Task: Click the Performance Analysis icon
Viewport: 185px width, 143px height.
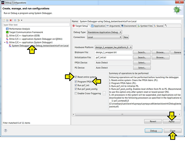Action: point(7,29)
